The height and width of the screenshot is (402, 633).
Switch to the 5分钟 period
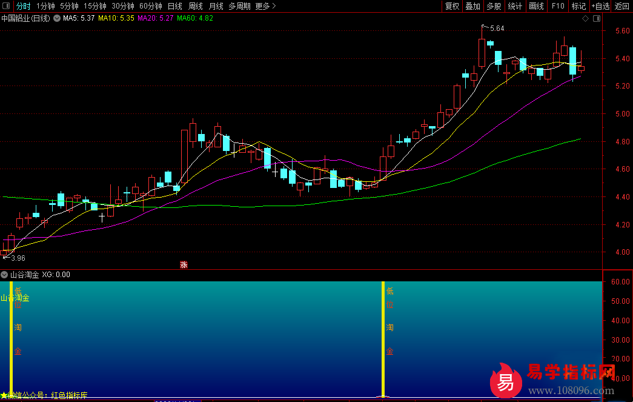click(x=70, y=6)
